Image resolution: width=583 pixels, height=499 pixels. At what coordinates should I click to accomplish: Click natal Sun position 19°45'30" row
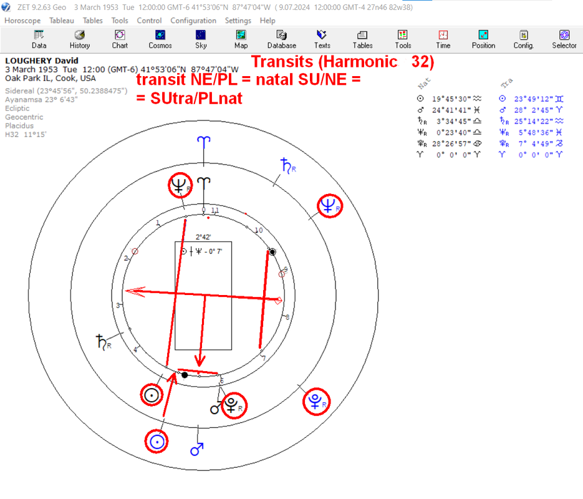pos(449,99)
